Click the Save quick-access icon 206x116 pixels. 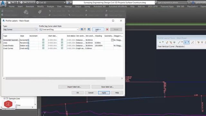coord(17,2)
